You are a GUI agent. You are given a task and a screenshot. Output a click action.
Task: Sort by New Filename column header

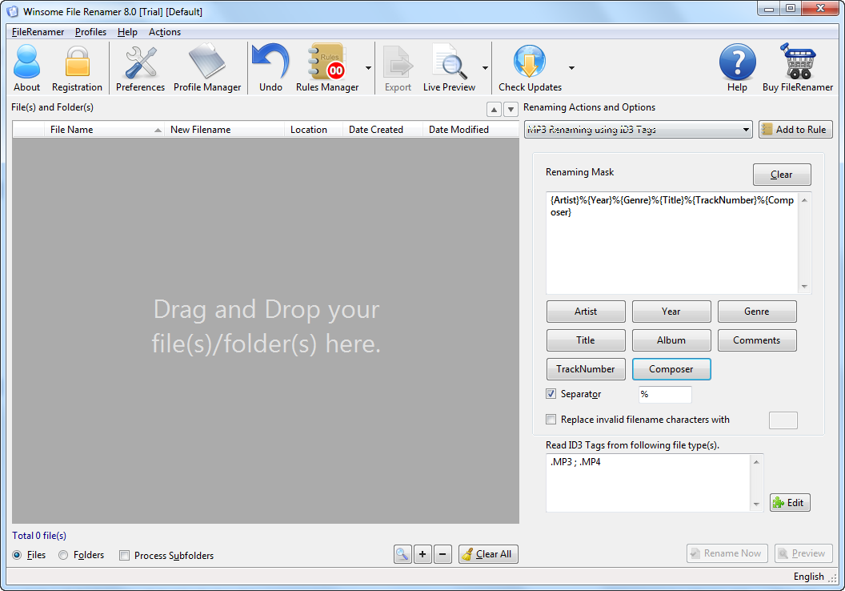point(224,130)
